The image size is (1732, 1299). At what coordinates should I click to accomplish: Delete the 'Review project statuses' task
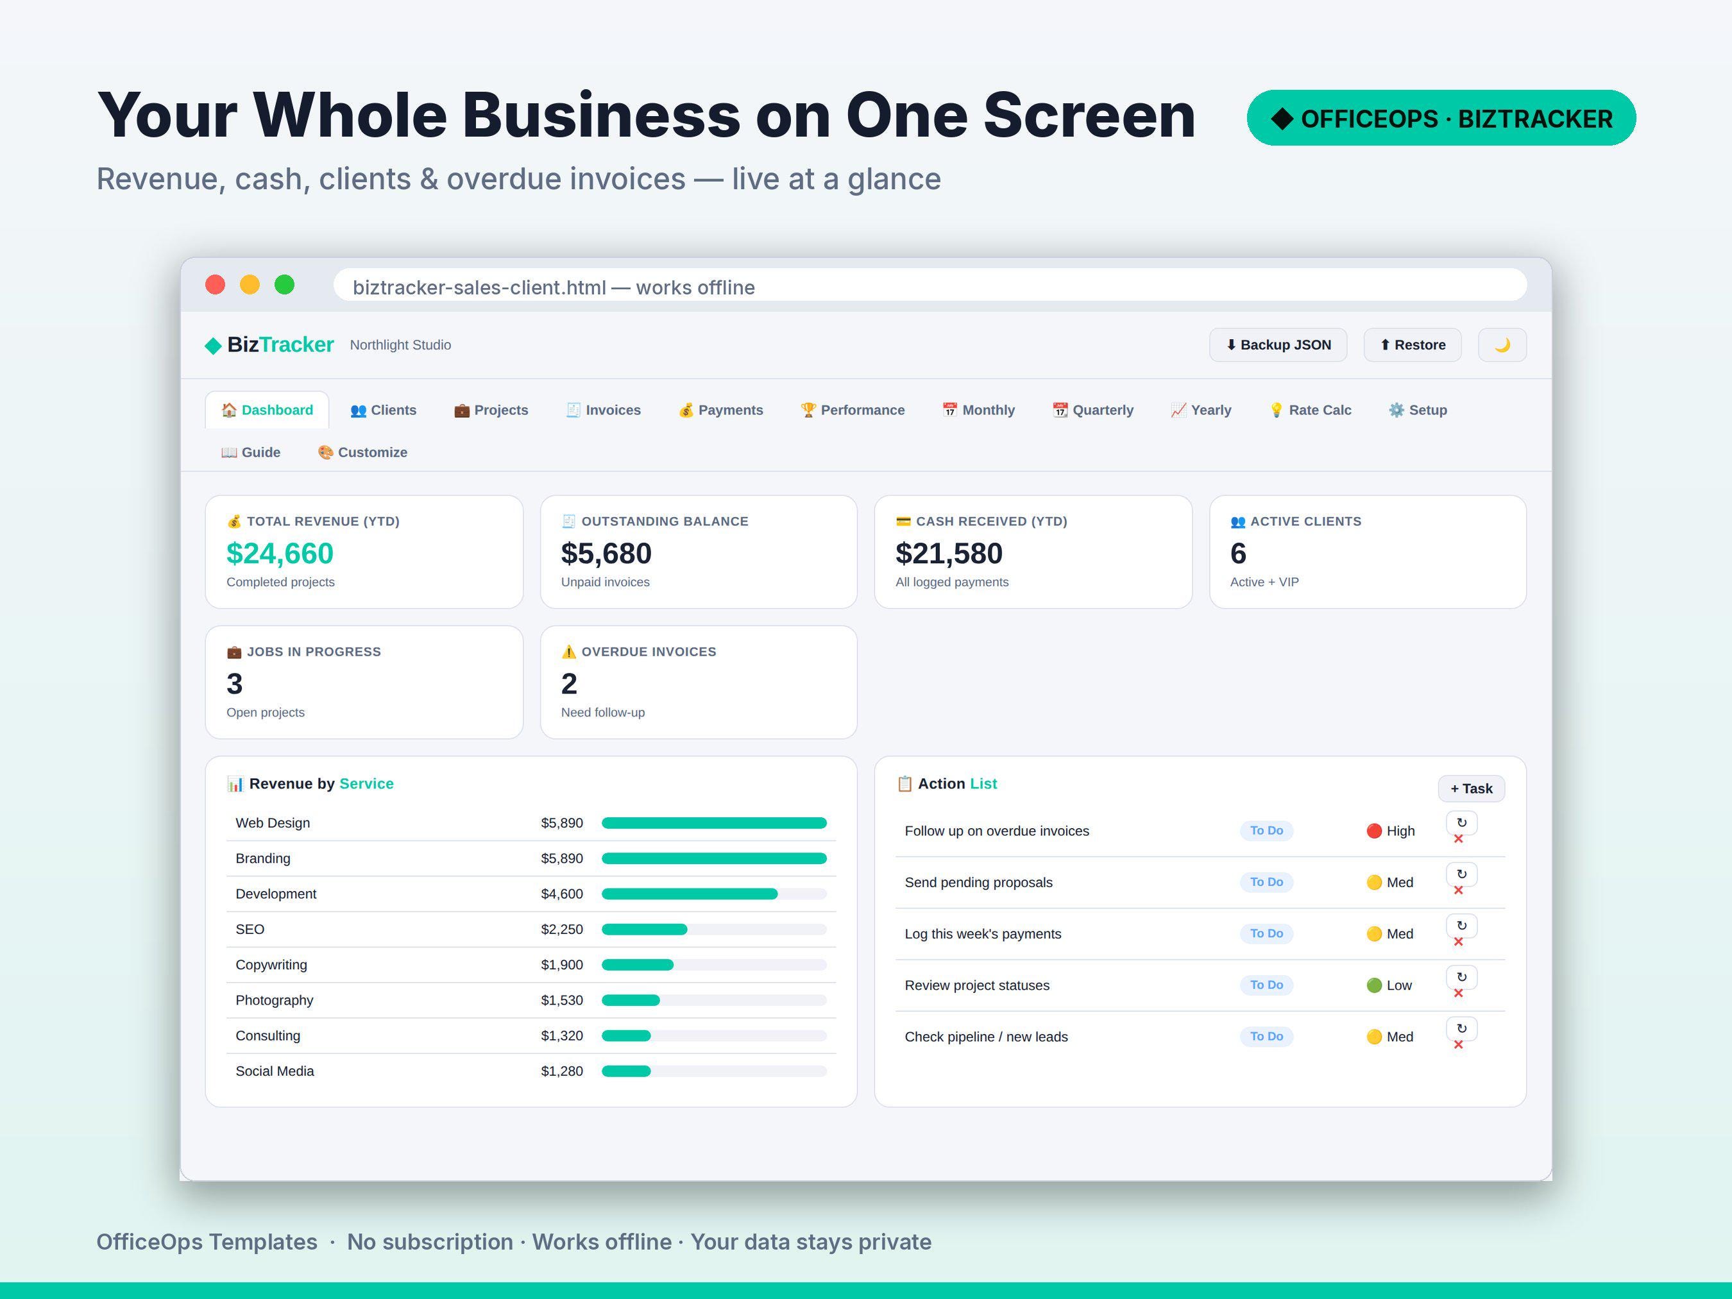coord(1459,994)
